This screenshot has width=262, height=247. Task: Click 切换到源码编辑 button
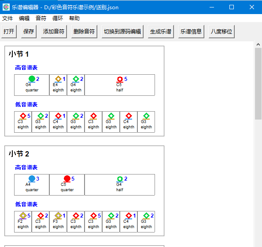(x=122, y=32)
